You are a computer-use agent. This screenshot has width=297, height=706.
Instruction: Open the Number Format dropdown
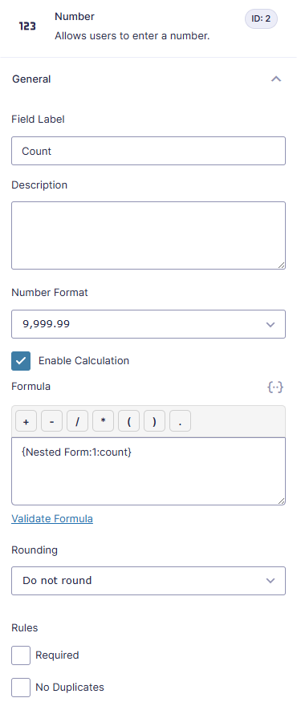pyautogui.click(x=148, y=324)
